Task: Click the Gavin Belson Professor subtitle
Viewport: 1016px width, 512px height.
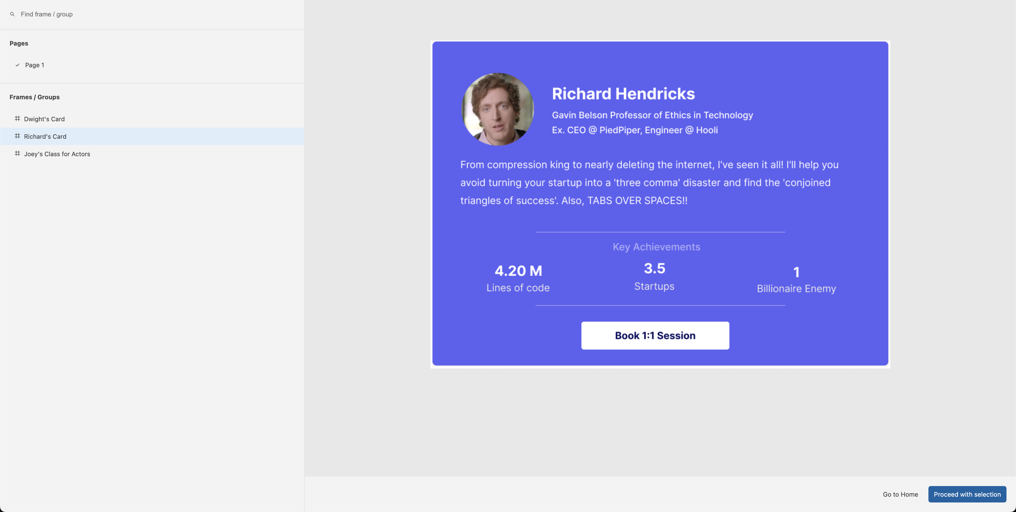Action: pyautogui.click(x=652, y=115)
